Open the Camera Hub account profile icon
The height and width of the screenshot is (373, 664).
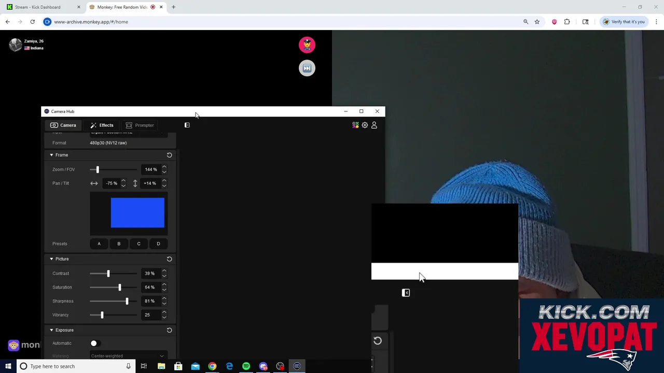coord(374,125)
